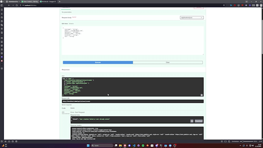Click the 'Error: Bad Request' text
The width and height of the screenshot is (263, 148).
[77, 112]
